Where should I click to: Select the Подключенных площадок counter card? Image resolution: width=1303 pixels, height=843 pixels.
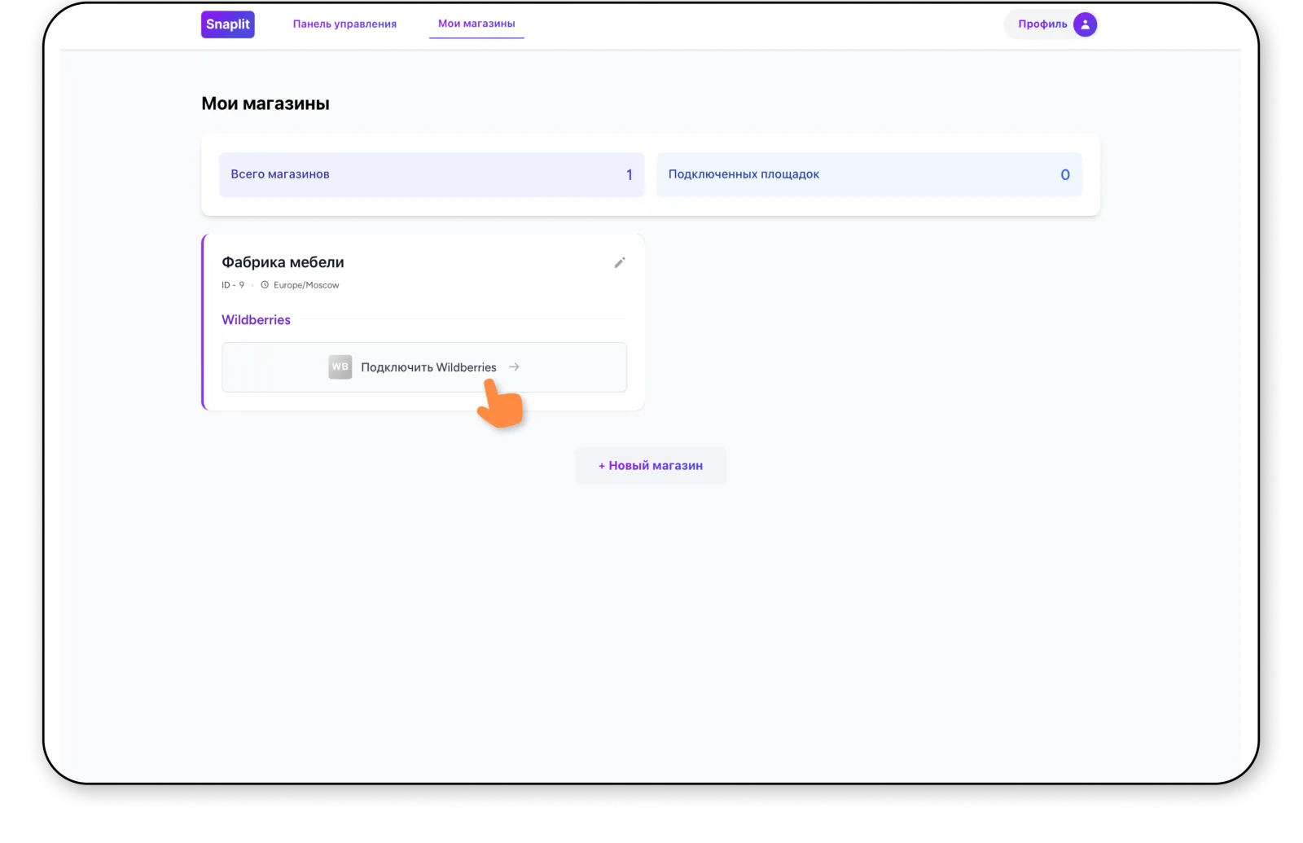870,174
